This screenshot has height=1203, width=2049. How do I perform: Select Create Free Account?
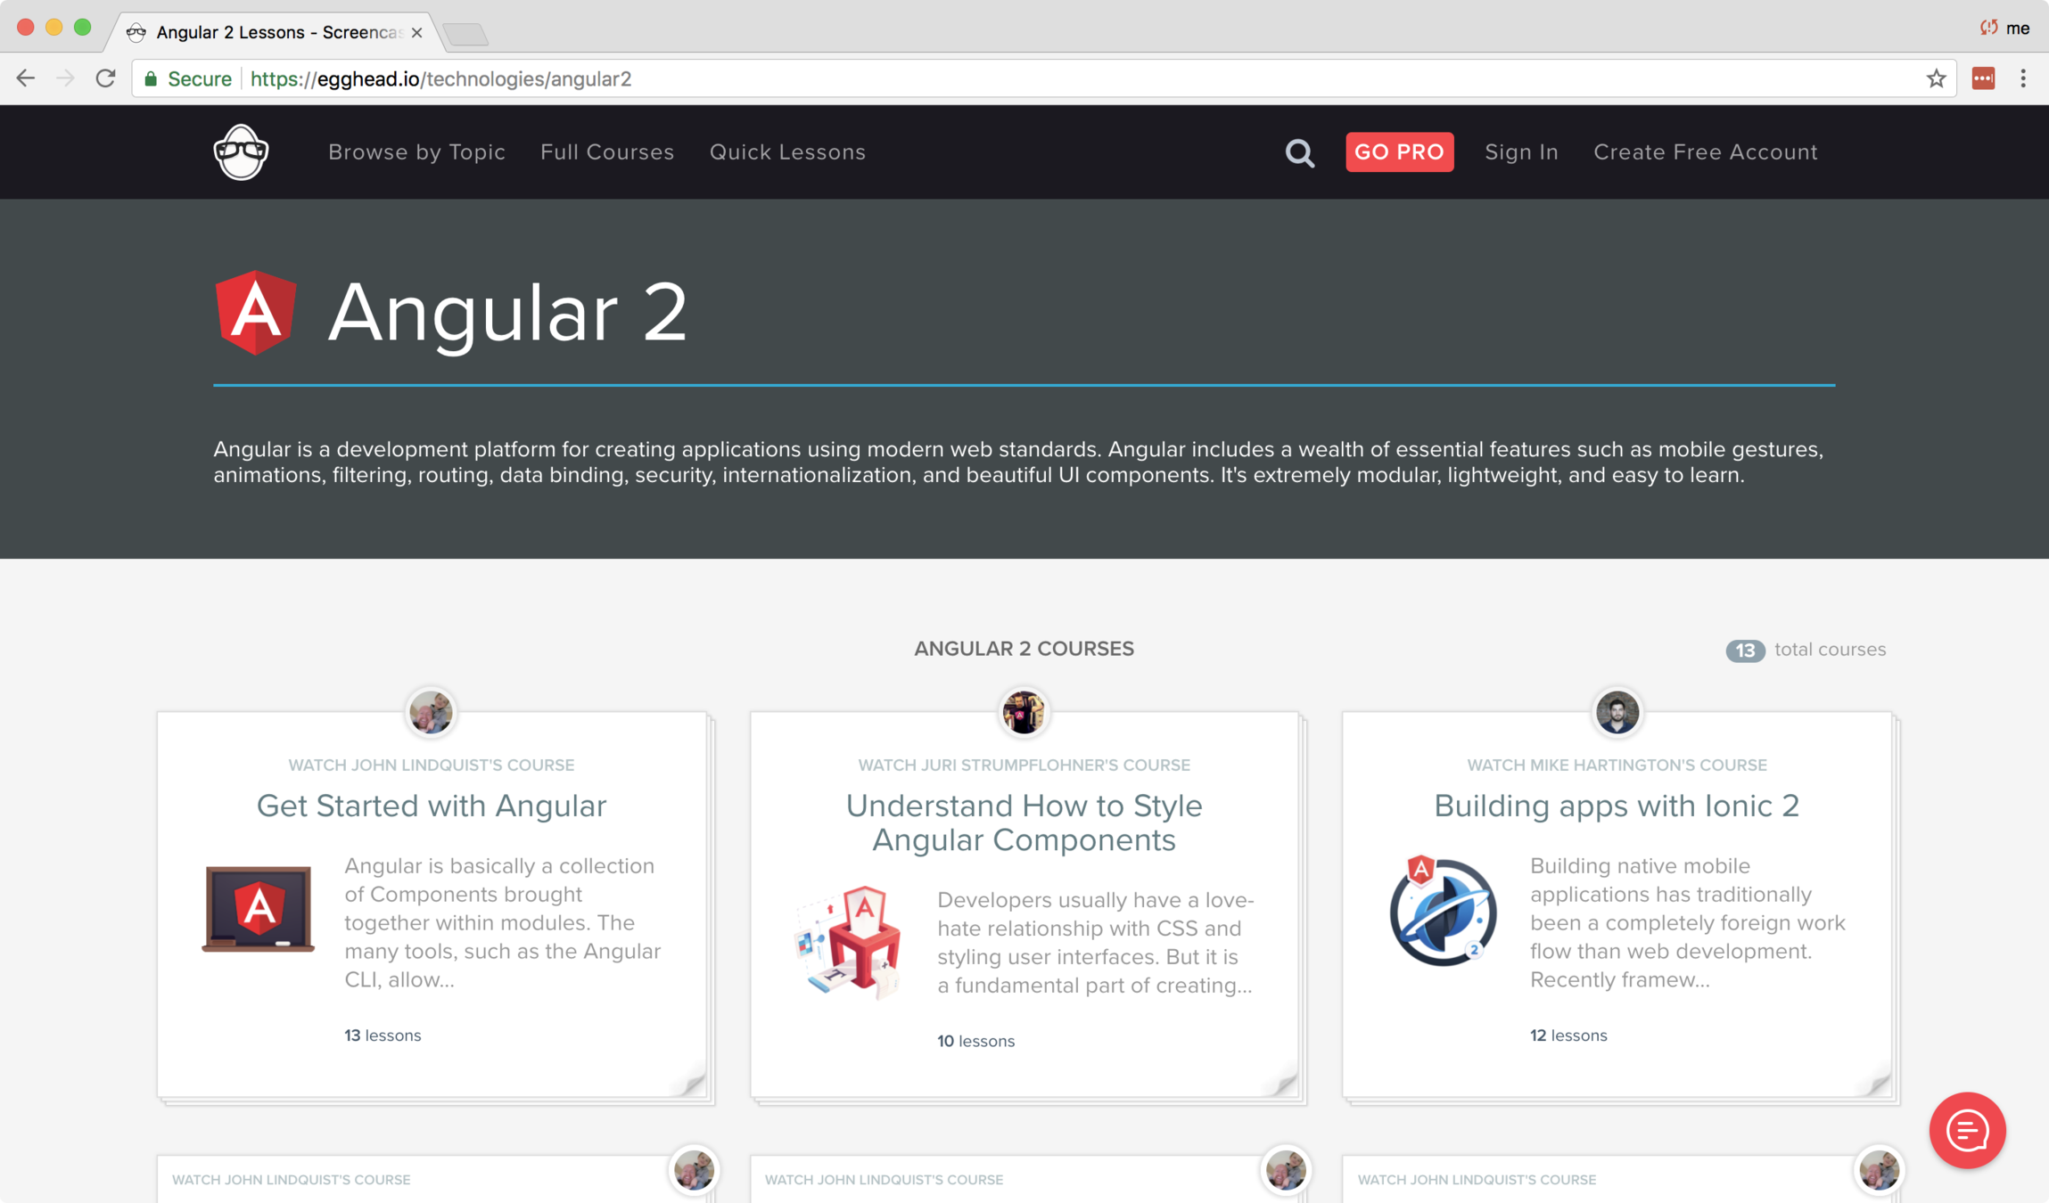point(1705,152)
